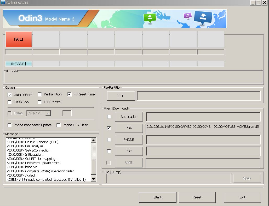Check the CSC file checkbox
269x206 pixels.
tap(109, 151)
